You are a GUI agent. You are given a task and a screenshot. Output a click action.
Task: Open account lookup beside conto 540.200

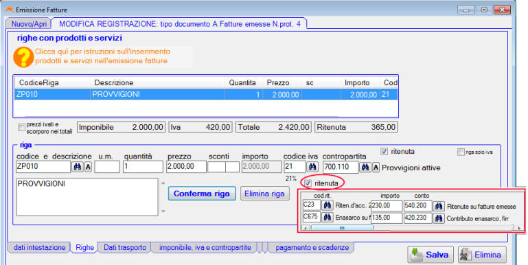439,206
